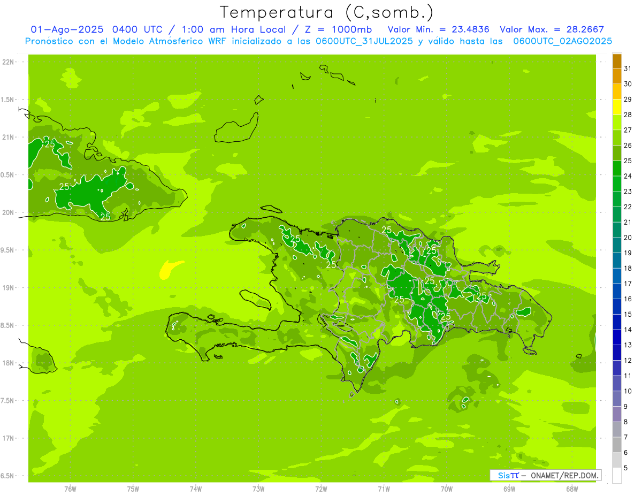Screen dimensions: 642x496
Task: Click the "0600UTC_02AGO2025" valid-until time
Action: coord(563,41)
